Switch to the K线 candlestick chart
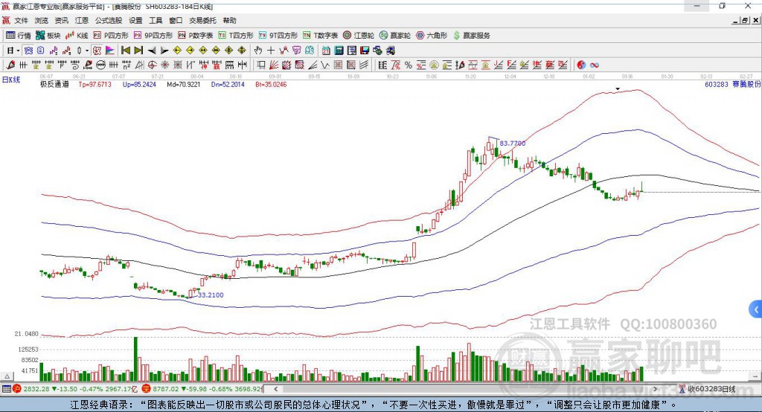The width and height of the screenshot is (762, 412). (77, 36)
